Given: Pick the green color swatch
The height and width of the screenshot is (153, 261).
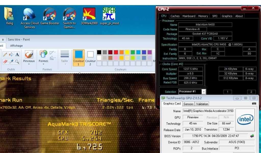Looking at the screenshot, I should 133,52.
